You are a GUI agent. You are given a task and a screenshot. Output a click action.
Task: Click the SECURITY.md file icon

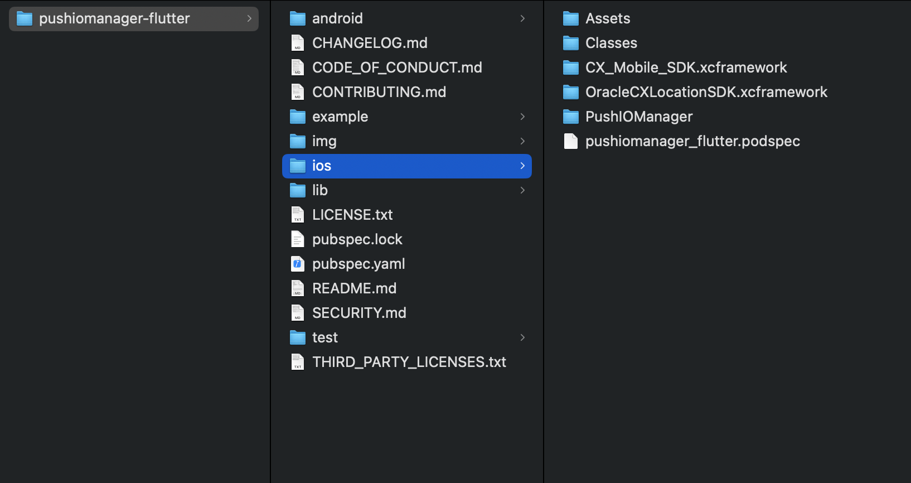pyautogui.click(x=298, y=313)
